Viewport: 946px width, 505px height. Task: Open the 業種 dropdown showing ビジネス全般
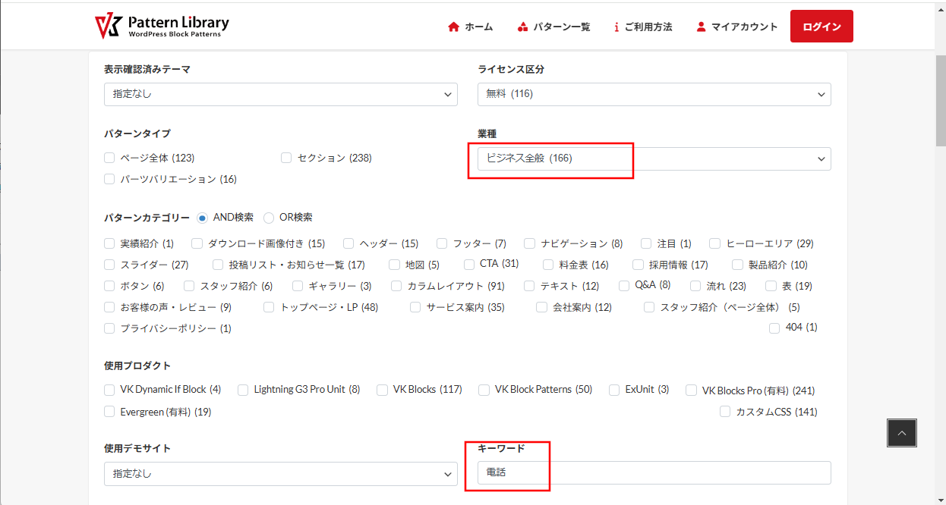654,158
